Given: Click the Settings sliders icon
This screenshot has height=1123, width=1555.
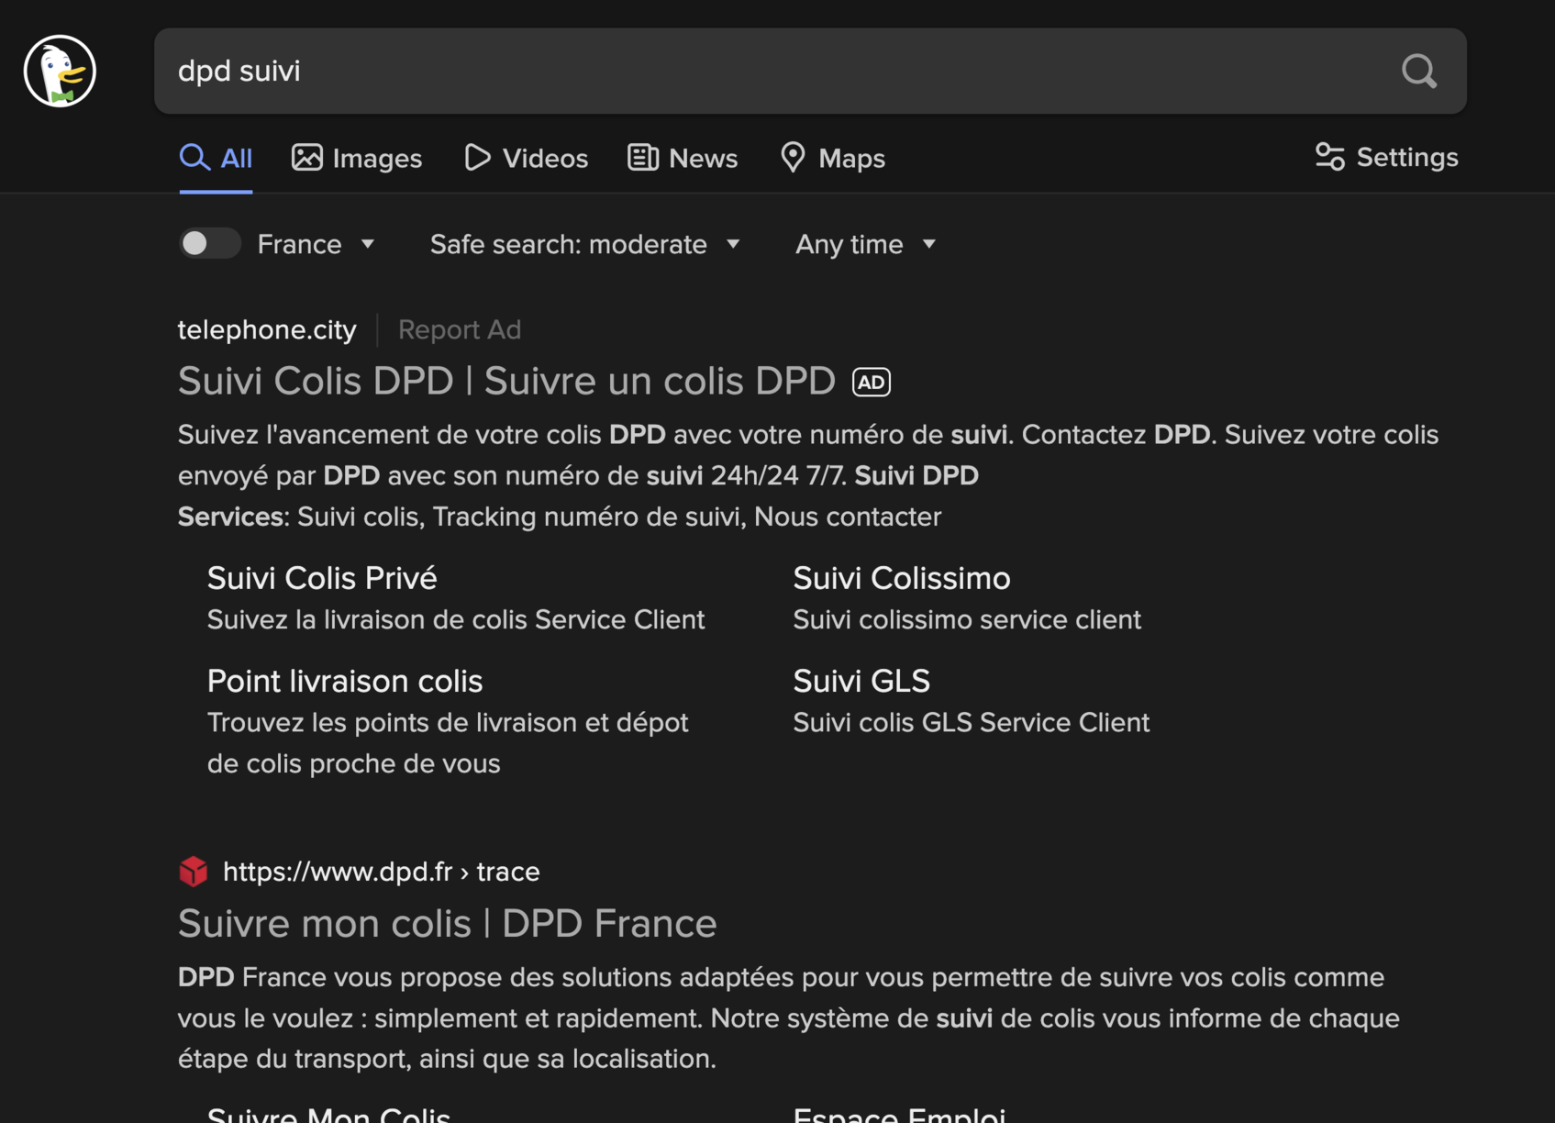Looking at the screenshot, I should coord(1329,157).
